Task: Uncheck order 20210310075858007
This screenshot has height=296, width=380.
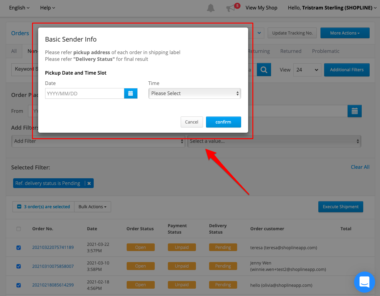Action: click(19, 266)
